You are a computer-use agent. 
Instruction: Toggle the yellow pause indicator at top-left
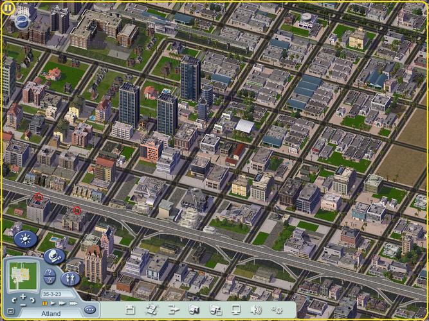click(7, 8)
